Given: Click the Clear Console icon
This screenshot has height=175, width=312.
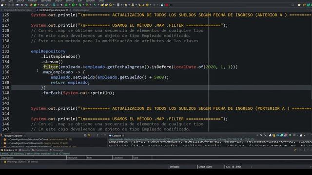Looking at the screenshot, I should pyautogui.click(x=270, y=135).
